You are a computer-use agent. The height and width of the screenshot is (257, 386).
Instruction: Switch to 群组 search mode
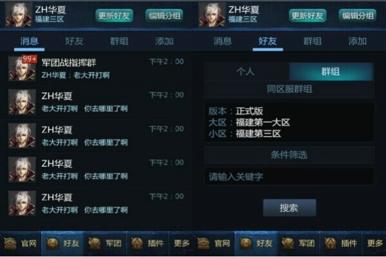tap(331, 71)
